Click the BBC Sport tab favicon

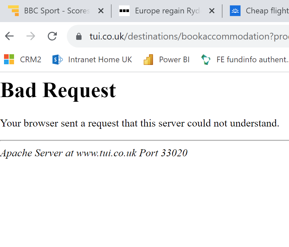point(14,11)
